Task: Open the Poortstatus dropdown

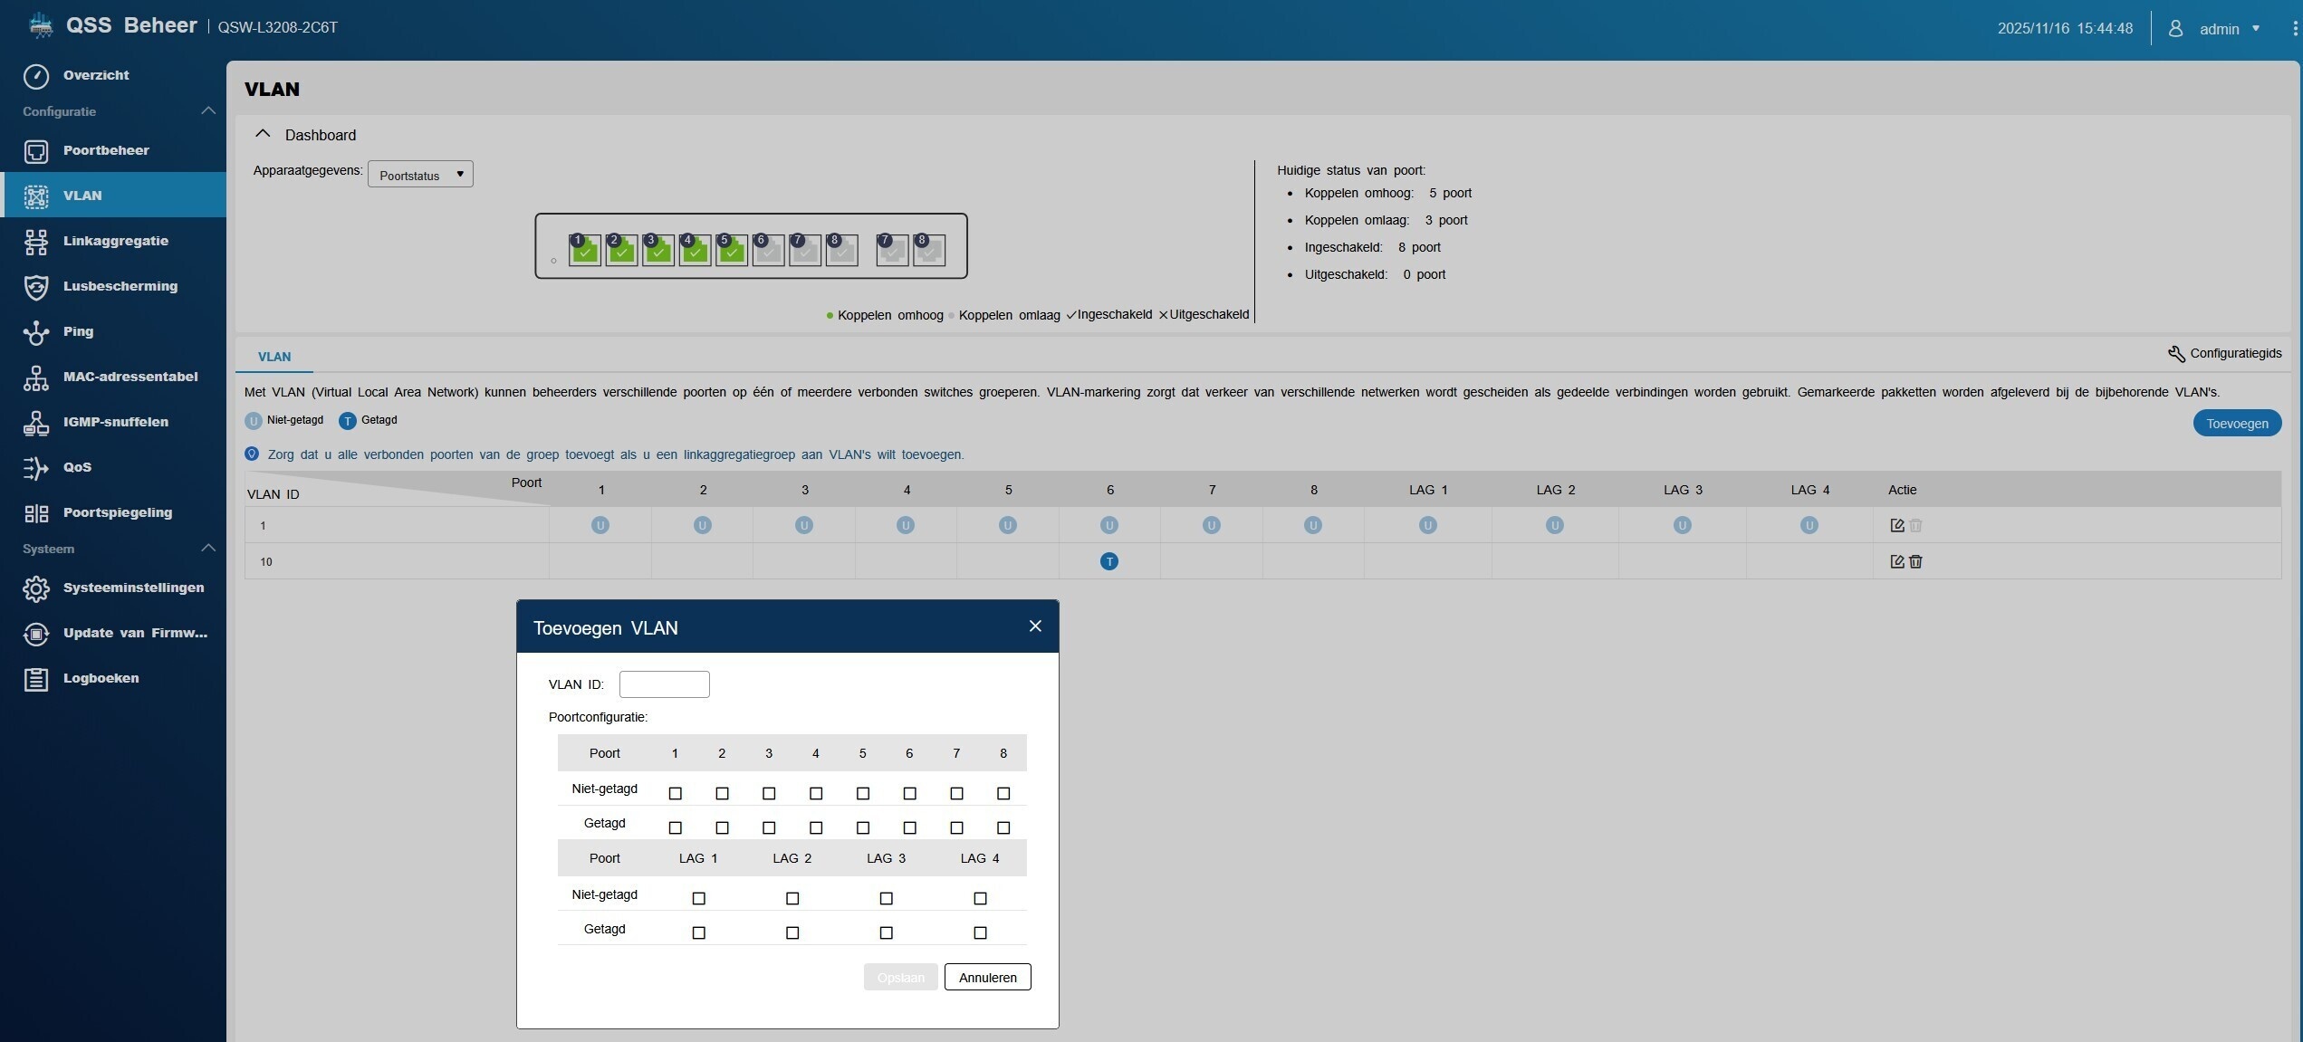Action: [x=420, y=175]
